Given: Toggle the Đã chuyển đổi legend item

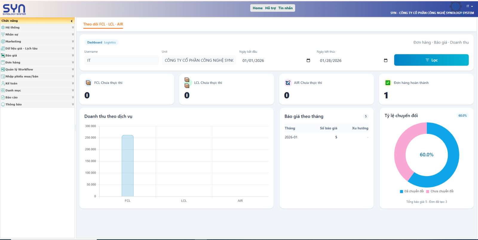Looking at the screenshot, I should coord(412,191).
